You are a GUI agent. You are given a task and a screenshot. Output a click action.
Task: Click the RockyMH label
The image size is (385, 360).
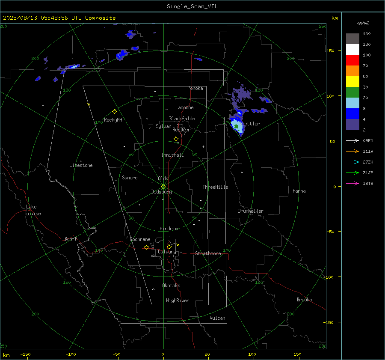coord(113,120)
